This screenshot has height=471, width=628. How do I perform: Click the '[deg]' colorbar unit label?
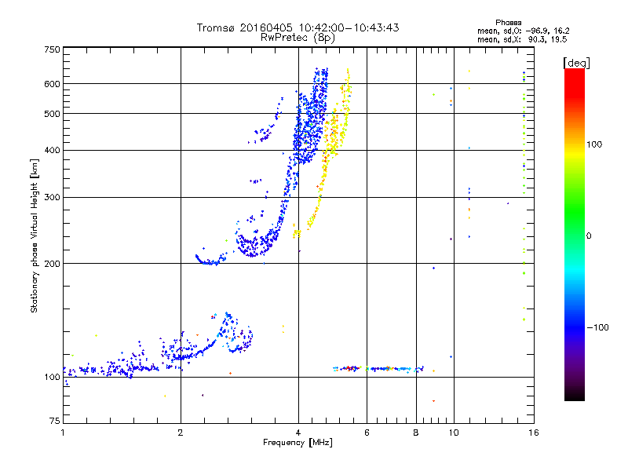coord(576,63)
